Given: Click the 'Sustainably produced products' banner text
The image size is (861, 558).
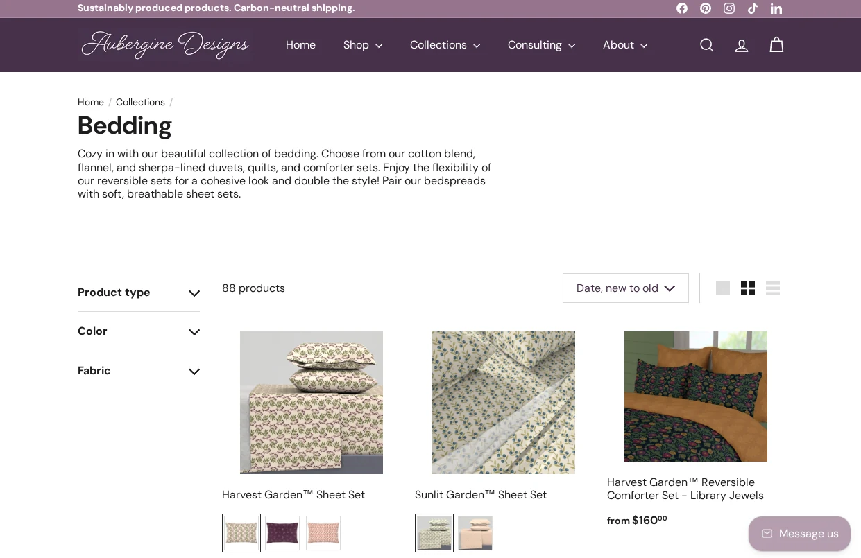Looking at the screenshot, I should tap(216, 8).
